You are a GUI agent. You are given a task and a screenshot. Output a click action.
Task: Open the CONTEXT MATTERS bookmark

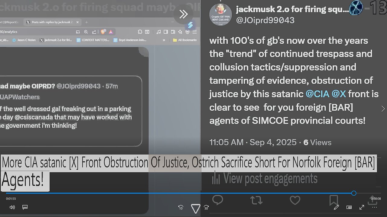tap(93, 40)
